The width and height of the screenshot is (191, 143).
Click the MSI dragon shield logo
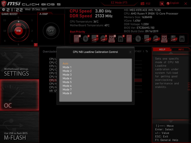point(4,4)
